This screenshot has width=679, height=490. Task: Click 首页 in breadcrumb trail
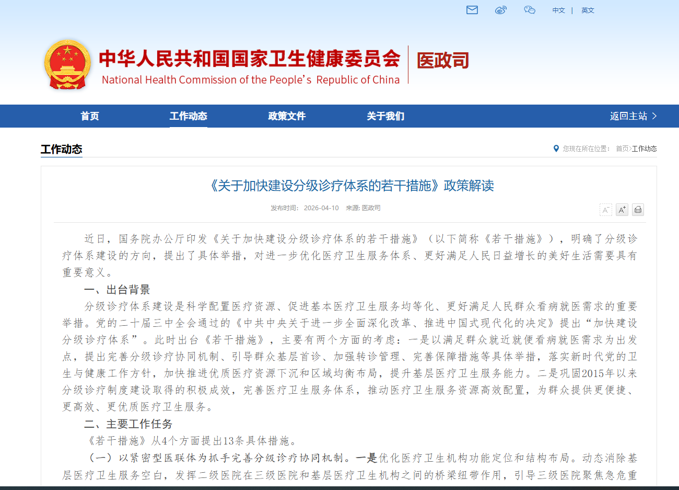[x=622, y=149]
